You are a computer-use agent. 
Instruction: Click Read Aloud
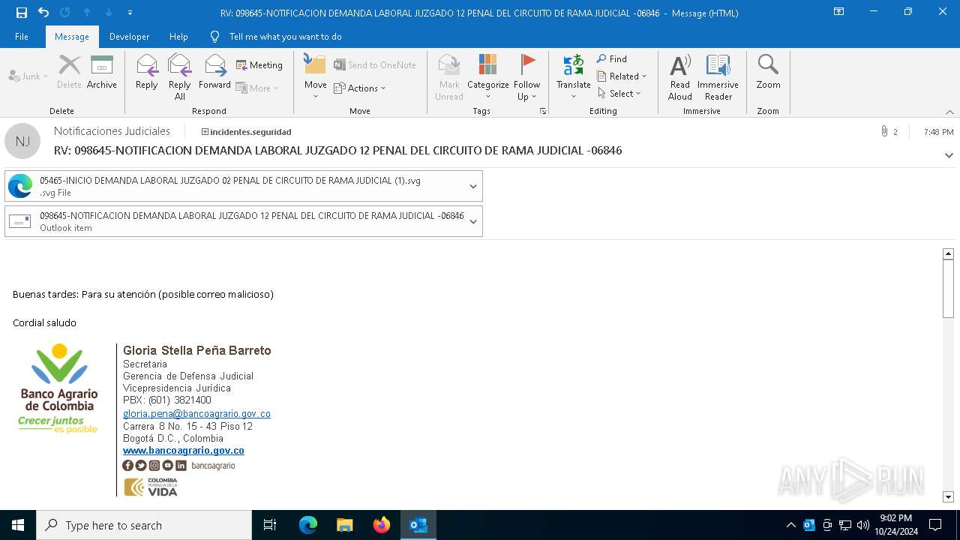tap(680, 76)
